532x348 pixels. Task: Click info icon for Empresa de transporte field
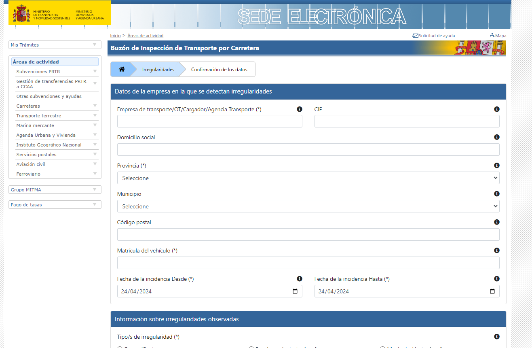click(x=299, y=109)
